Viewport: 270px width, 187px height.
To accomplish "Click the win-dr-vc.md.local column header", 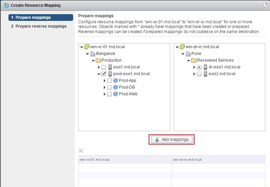I will [x=218, y=159].
